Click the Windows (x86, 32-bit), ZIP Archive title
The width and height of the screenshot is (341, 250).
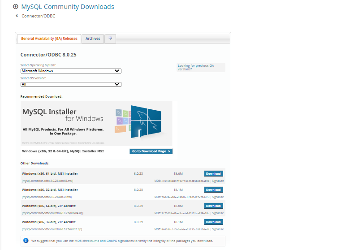tap(49, 222)
